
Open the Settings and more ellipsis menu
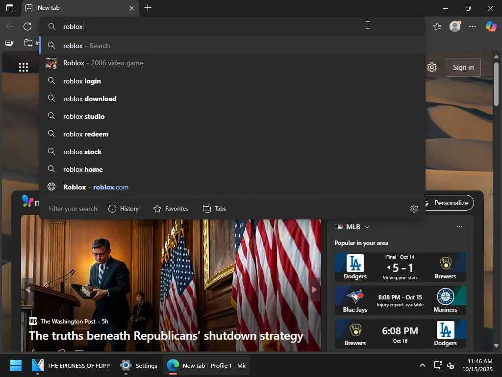[473, 27]
